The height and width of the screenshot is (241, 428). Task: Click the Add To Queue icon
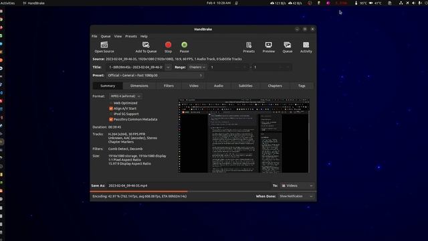[146, 45]
